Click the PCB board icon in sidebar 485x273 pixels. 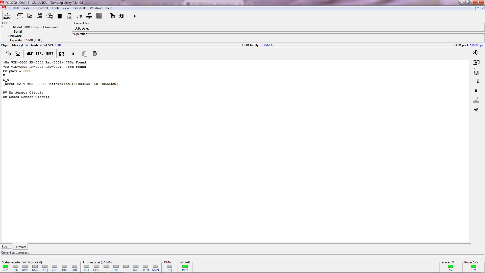[476, 62]
